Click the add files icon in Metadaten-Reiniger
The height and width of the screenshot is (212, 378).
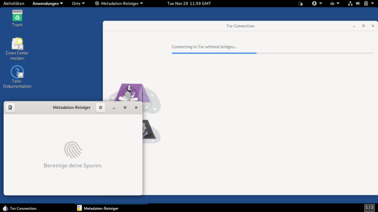click(10, 107)
